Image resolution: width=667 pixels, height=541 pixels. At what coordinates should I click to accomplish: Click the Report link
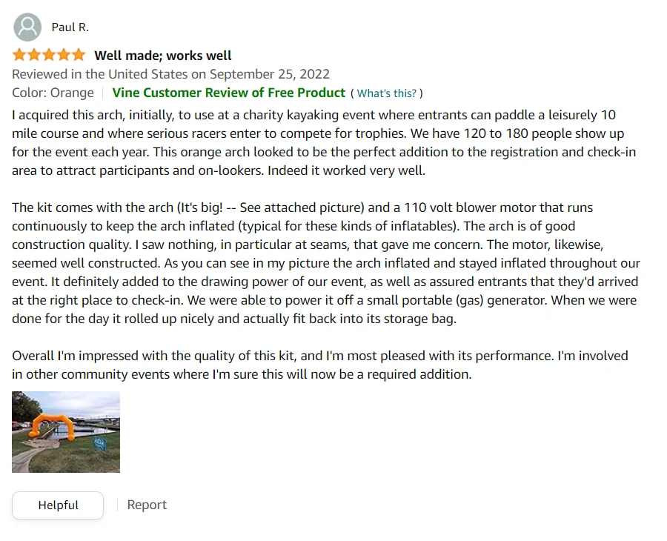tap(147, 505)
